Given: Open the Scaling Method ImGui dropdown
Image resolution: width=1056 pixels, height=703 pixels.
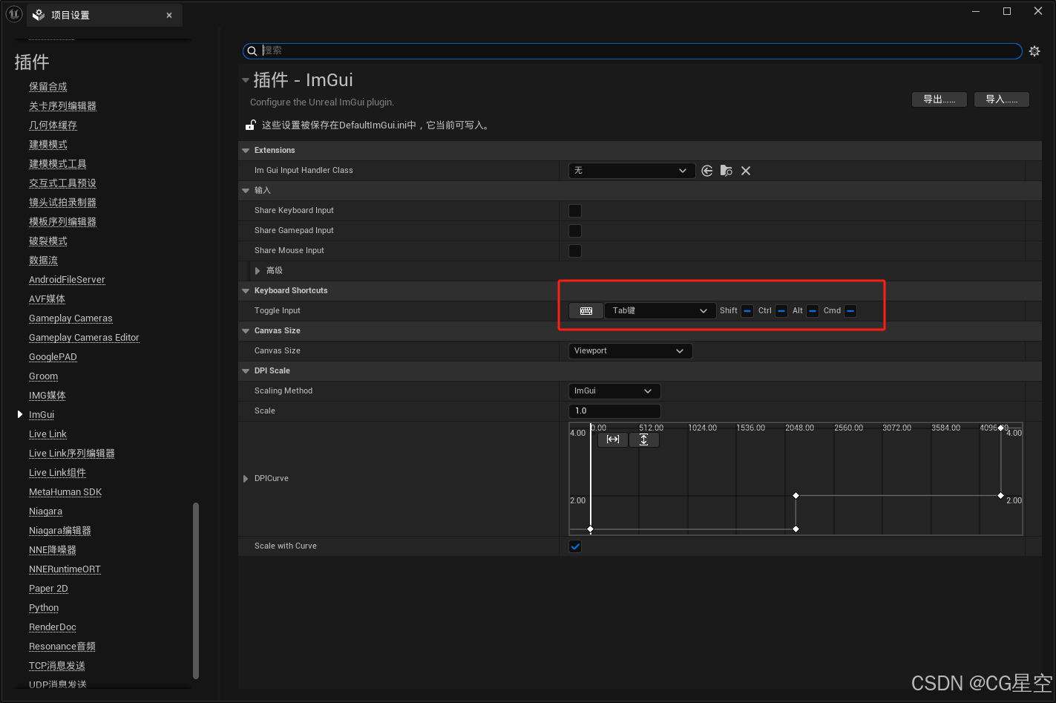Looking at the screenshot, I should click(614, 391).
